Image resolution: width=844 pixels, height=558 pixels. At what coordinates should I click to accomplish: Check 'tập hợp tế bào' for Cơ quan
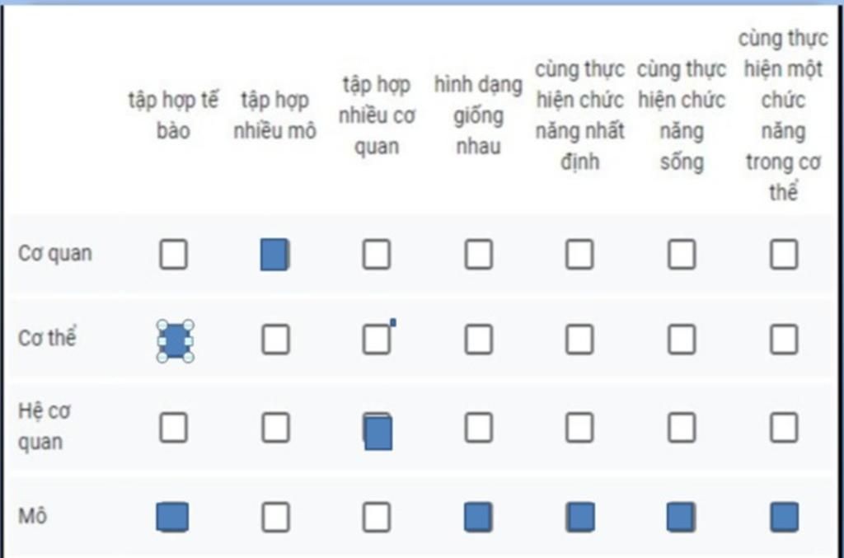pyautogui.click(x=173, y=255)
